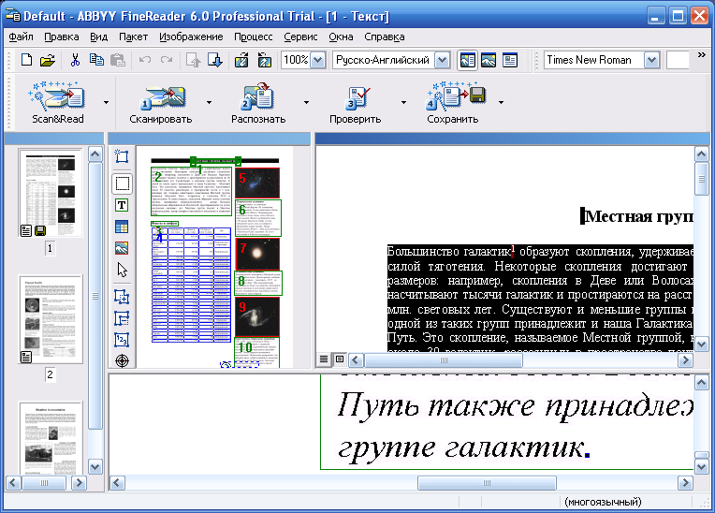The image size is (715, 513).
Task: Select the renumber blocks 123 tool
Action: pyautogui.click(x=122, y=339)
